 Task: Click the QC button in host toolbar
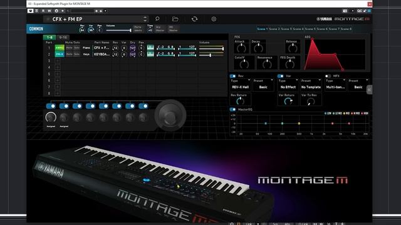click(360, 11)
